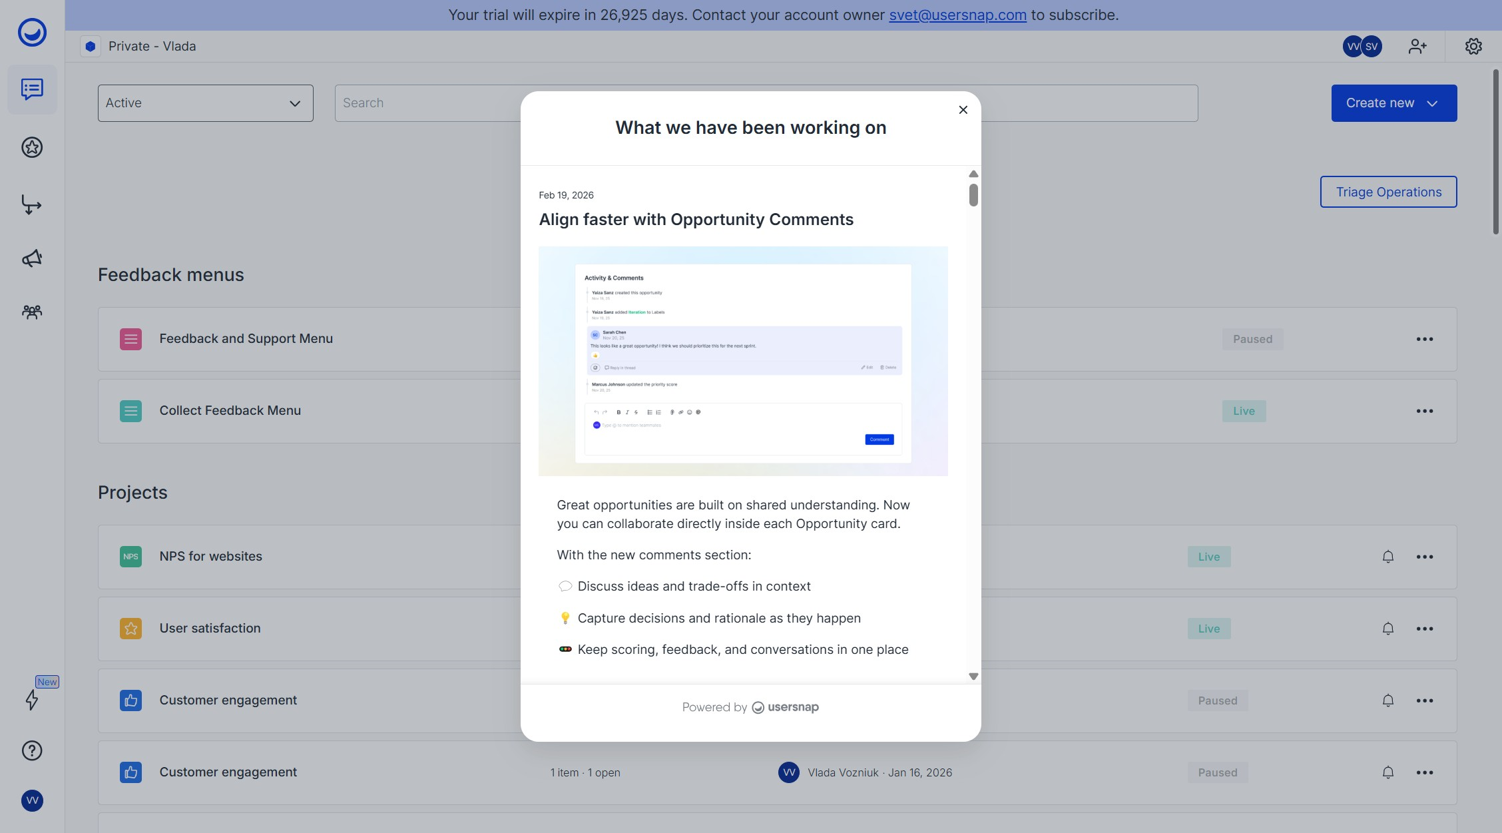This screenshot has height=833, width=1502.
Task: Click the changelog popup scroll down arrow
Action: (x=973, y=677)
